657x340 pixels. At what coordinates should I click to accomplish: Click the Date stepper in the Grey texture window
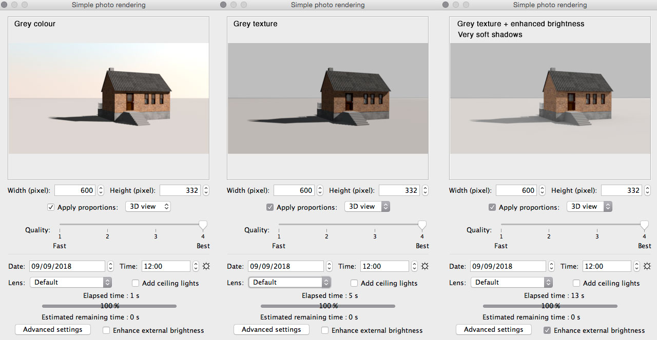[x=329, y=266]
